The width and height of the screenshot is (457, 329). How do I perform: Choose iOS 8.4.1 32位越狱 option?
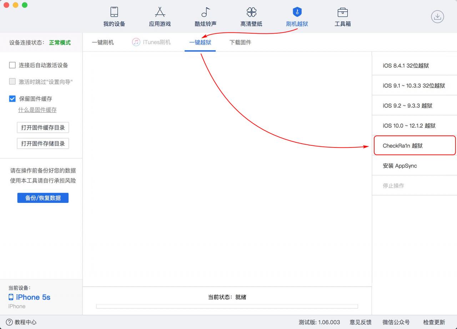coord(415,65)
